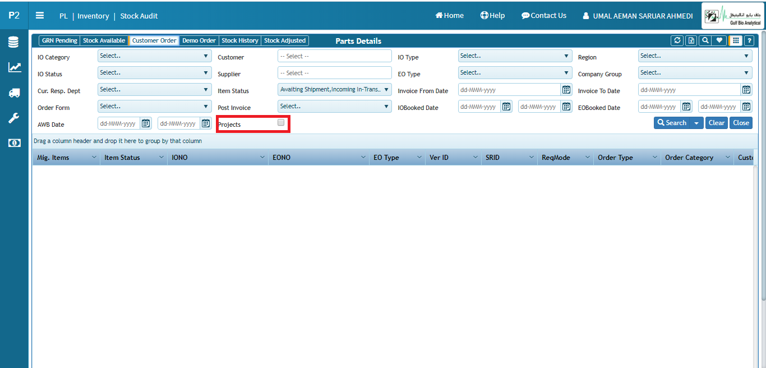
Task: Switch to the Stock History tab
Action: tap(240, 40)
